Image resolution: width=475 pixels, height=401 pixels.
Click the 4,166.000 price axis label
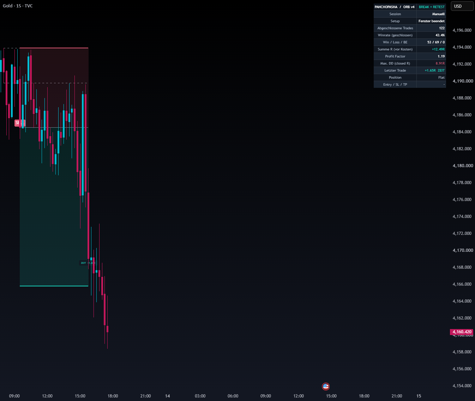(462, 284)
